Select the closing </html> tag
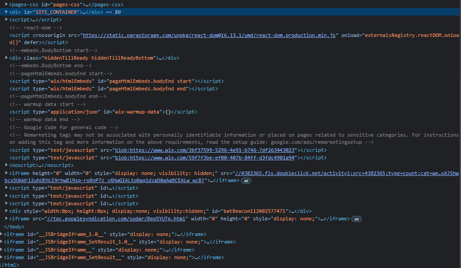Viewport: 461px width, 268px height. (9, 265)
